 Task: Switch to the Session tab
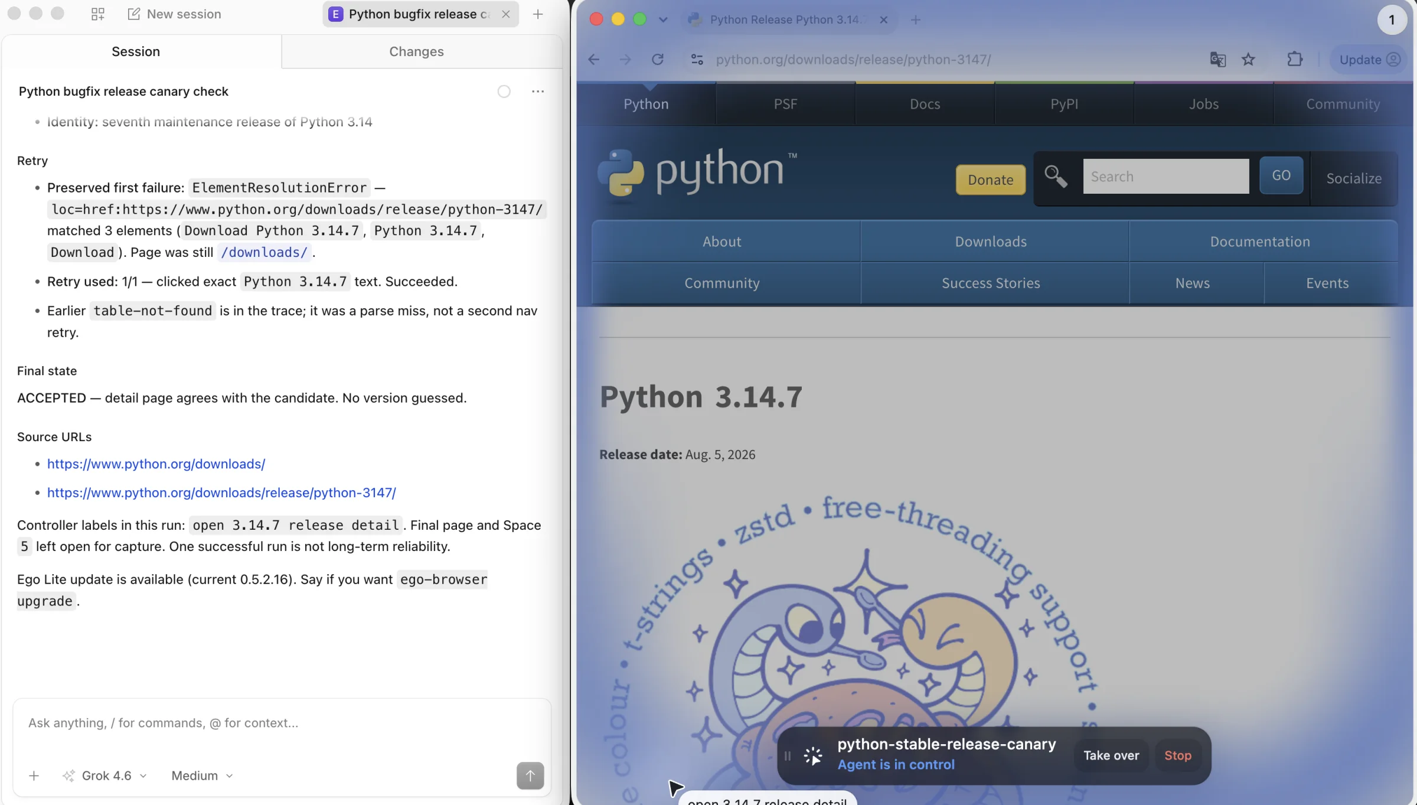[x=136, y=51]
